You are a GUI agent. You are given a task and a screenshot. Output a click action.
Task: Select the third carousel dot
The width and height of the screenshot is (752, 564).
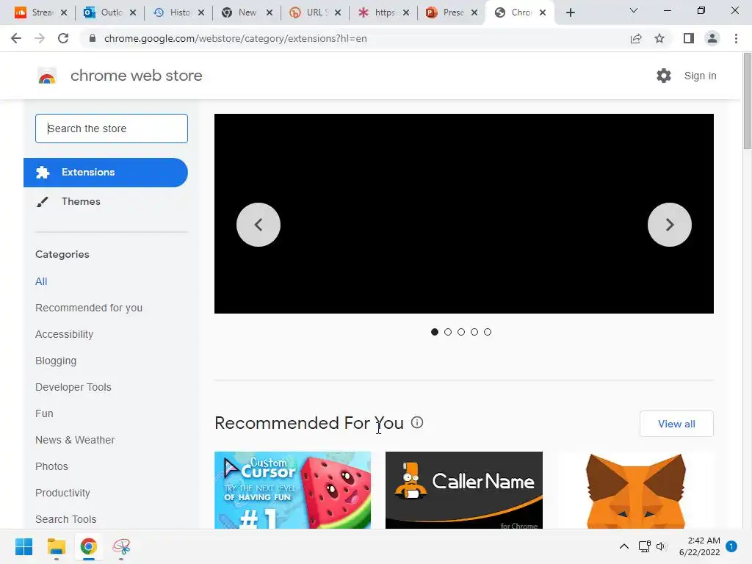(461, 332)
